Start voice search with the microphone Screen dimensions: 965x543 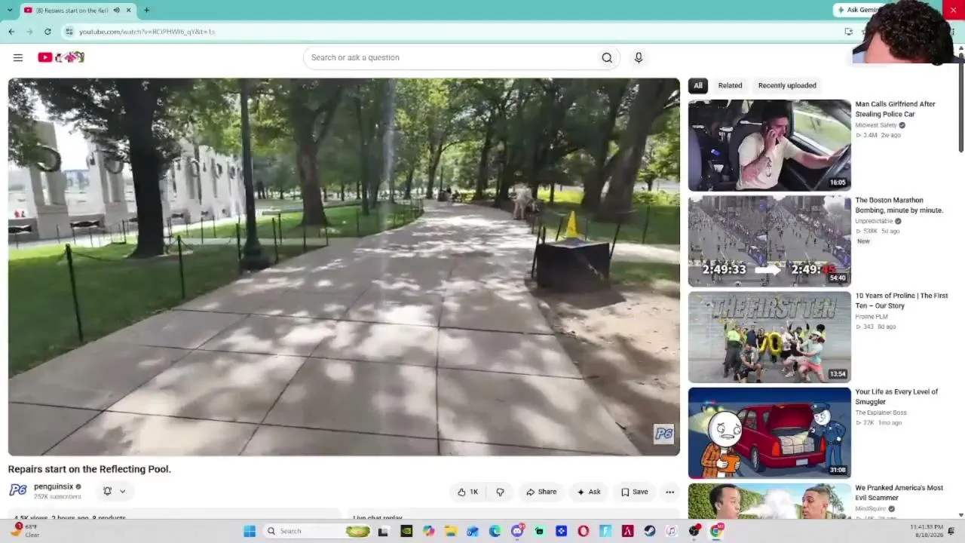(639, 57)
